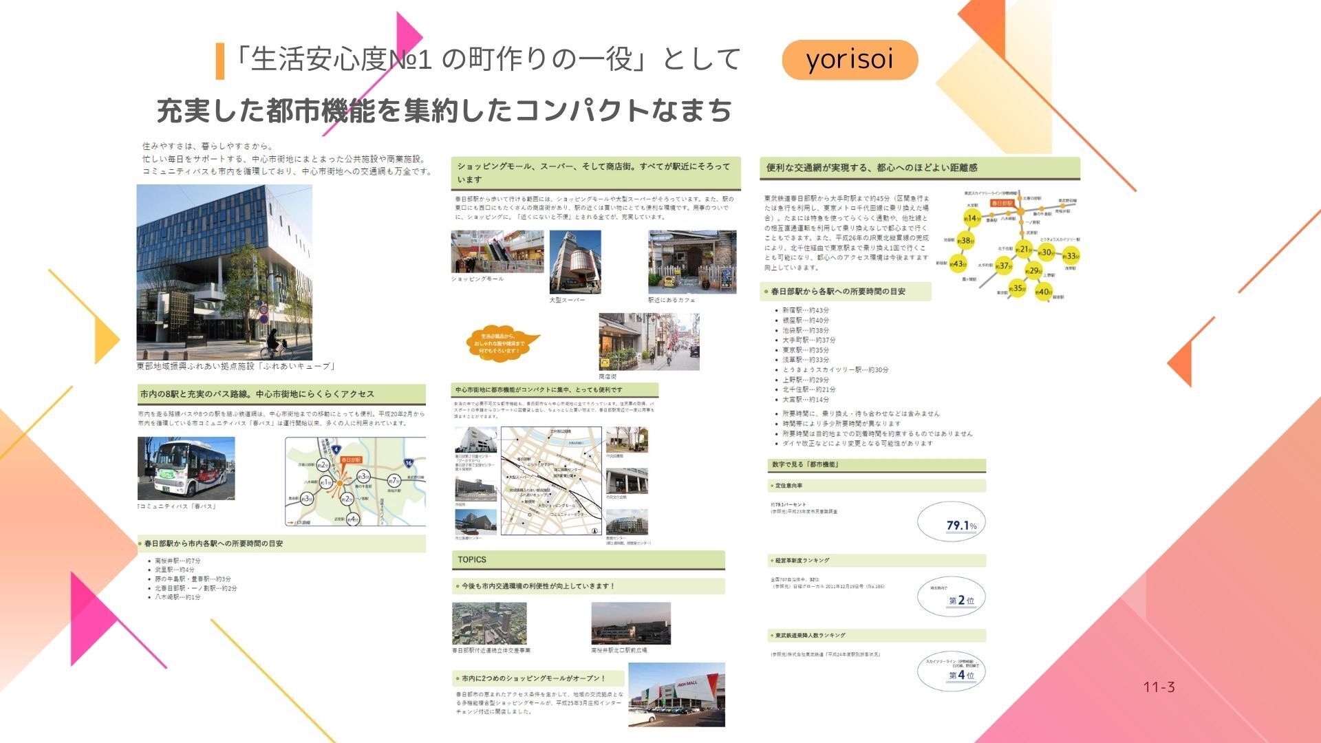The image size is (1321, 743).
Task: Click the 79.1% oval badge
Action: (952, 521)
